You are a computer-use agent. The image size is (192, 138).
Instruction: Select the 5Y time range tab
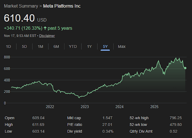tap(105, 46)
